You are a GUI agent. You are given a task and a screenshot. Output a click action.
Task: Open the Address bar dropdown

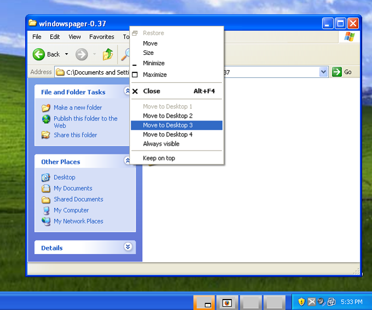click(x=324, y=72)
